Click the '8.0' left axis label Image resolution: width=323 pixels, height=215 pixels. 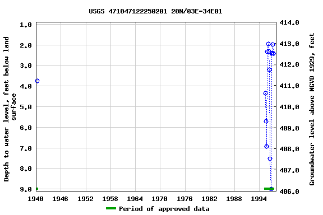point(26,169)
